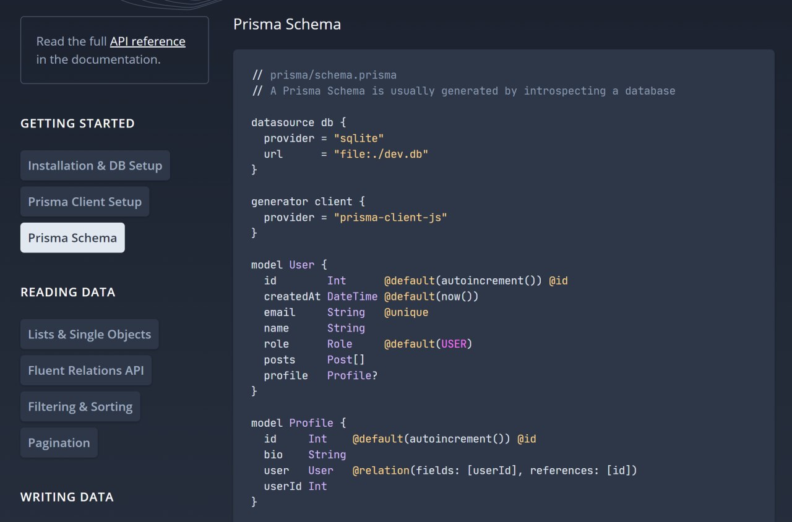Click the READING DATA heading
Image resolution: width=792 pixels, height=522 pixels.
[x=68, y=292]
